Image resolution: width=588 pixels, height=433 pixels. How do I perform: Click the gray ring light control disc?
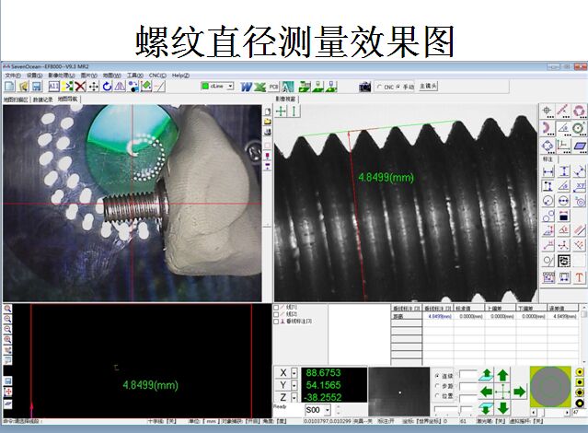550,387
